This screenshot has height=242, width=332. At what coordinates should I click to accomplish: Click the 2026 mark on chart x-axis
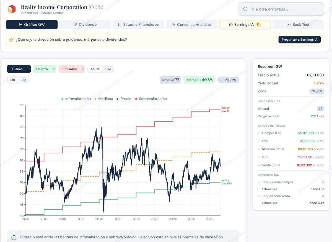pyautogui.click(x=209, y=219)
